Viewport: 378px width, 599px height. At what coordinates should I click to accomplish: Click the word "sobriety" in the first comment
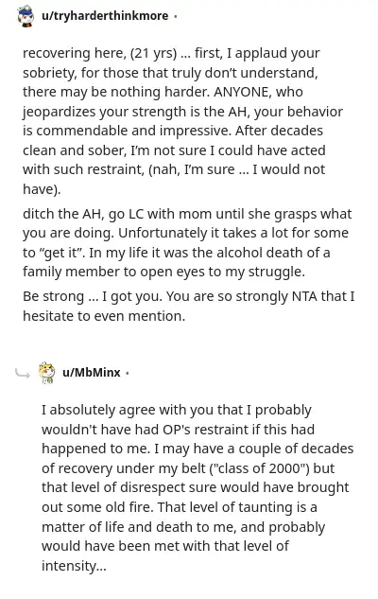[48, 73]
